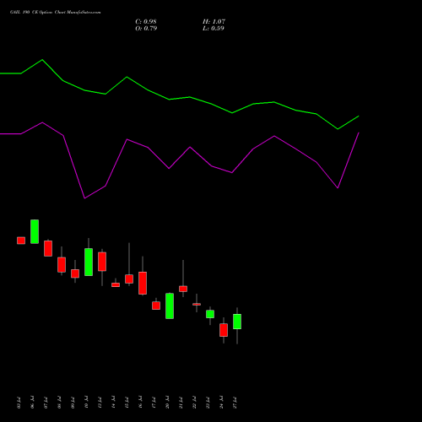Click the low value L: 0.59
The height and width of the screenshot is (422, 422).
[214, 28]
